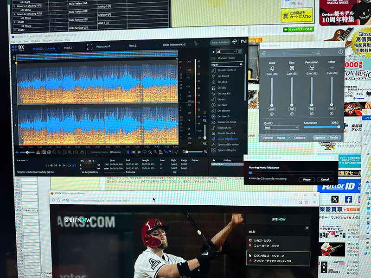
Task: Open the All module filter dropdown
Action: (x=226, y=51)
